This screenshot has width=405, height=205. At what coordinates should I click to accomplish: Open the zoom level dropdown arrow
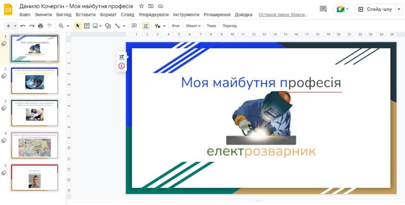coord(68,26)
